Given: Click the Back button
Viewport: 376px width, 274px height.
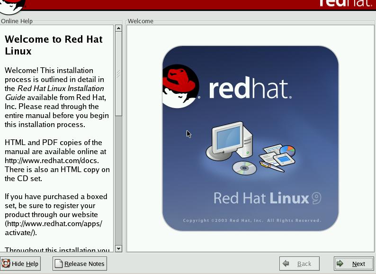Looking at the screenshot, I should [x=299, y=264].
